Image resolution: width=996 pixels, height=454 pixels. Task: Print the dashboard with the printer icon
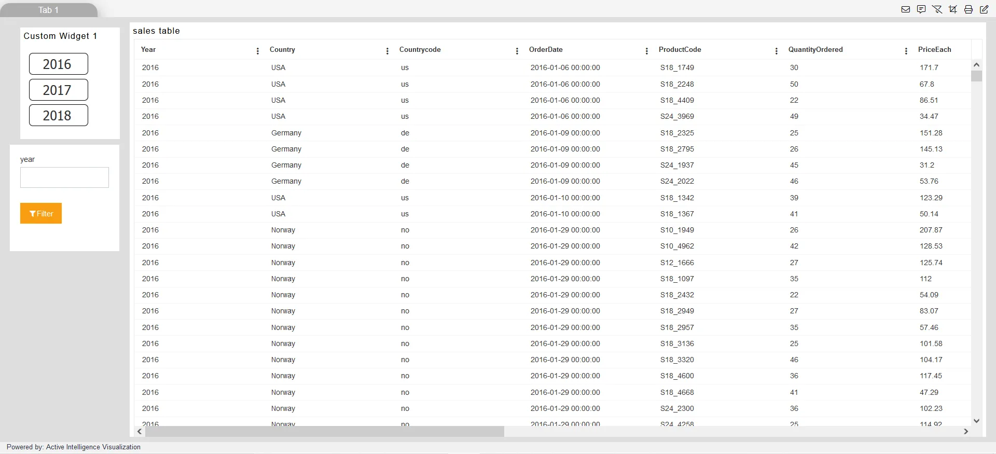[x=969, y=9]
